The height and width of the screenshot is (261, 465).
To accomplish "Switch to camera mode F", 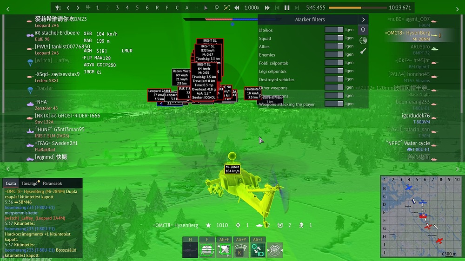I will pos(167,8).
